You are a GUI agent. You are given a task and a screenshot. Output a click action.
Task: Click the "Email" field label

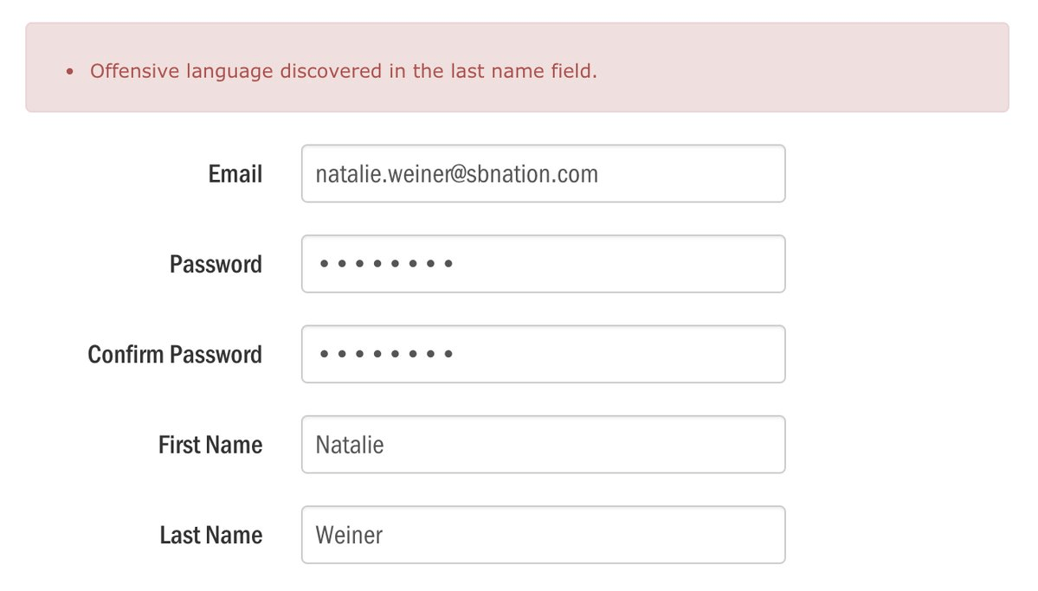point(235,174)
